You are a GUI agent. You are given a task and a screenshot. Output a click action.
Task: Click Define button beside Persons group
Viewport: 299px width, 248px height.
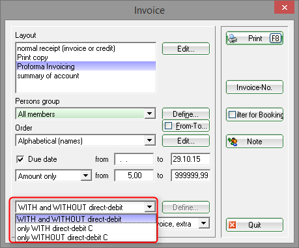(186, 114)
